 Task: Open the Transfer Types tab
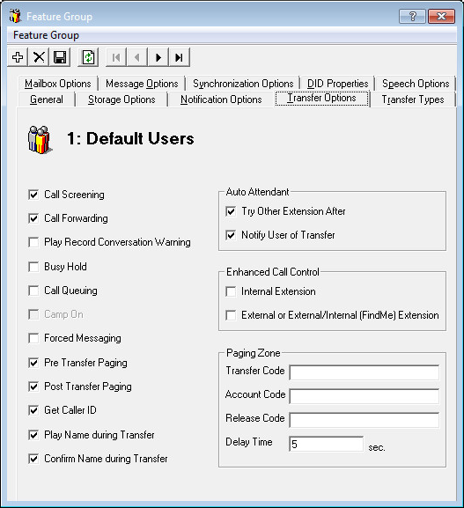[x=412, y=99]
